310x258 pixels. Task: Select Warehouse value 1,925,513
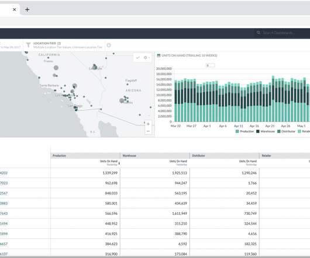click(180, 173)
